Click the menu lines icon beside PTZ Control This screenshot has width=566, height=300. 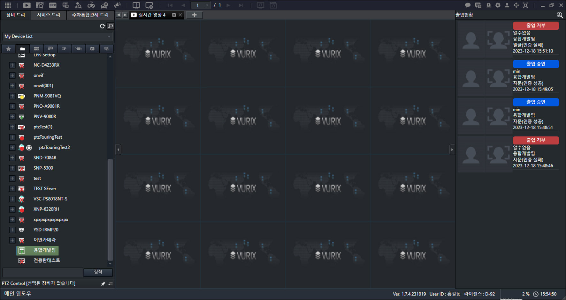click(111, 284)
